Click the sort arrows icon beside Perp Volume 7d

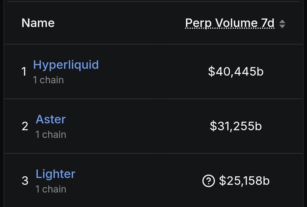[282, 24]
